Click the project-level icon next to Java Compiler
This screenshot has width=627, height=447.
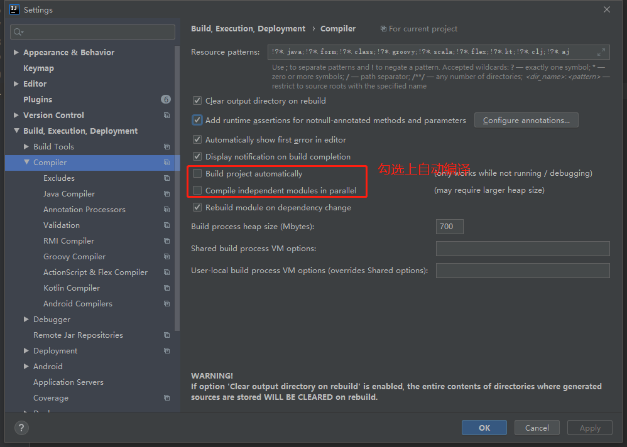click(x=166, y=194)
